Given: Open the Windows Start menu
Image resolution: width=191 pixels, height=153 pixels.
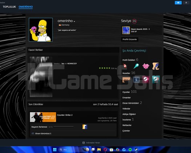Looking at the screenshot, I should pyautogui.click(x=55, y=150).
